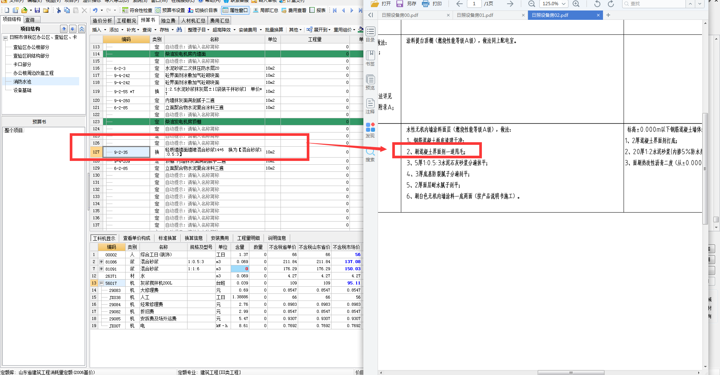Open the 整理子目 dropdown
The image size is (720, 375).
(198, 30)
